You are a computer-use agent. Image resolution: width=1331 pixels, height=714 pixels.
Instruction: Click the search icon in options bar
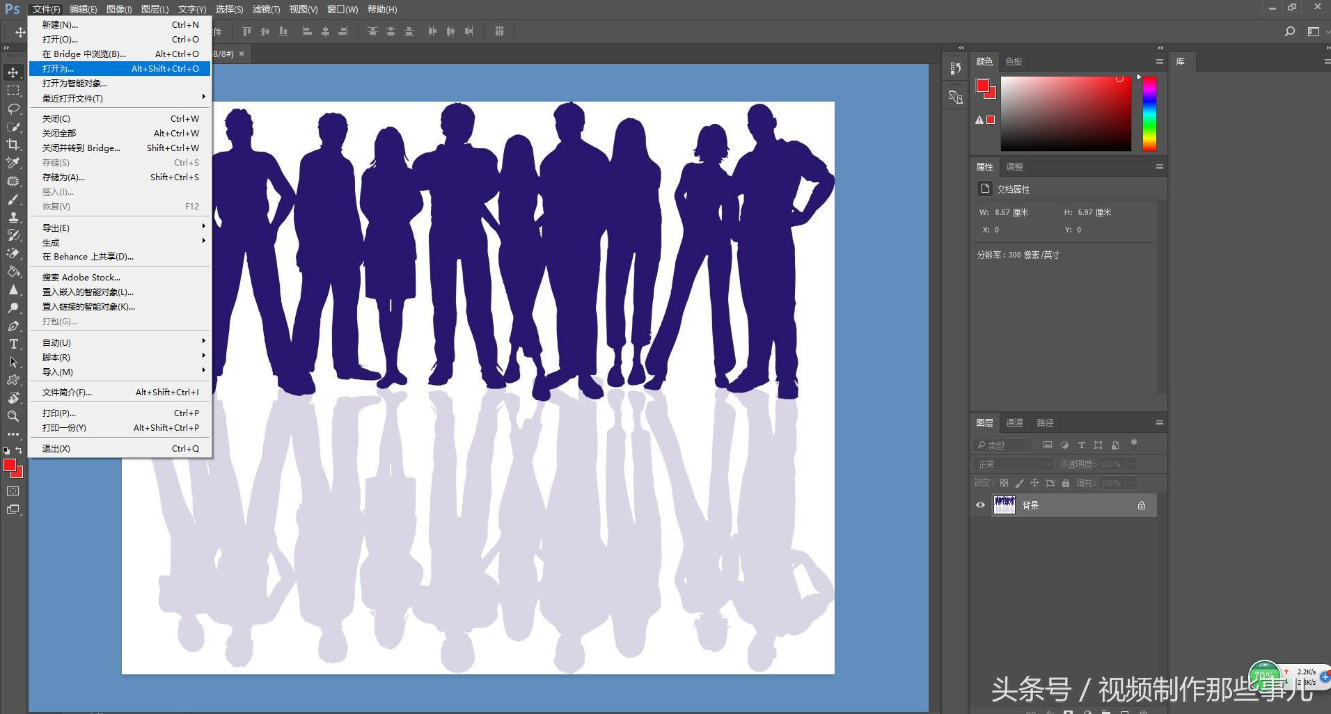pos(1289,31)
